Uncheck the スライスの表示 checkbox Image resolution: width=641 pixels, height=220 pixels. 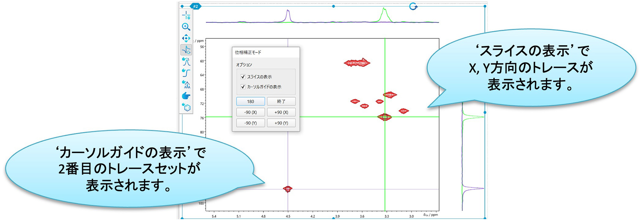click(243, 77)
